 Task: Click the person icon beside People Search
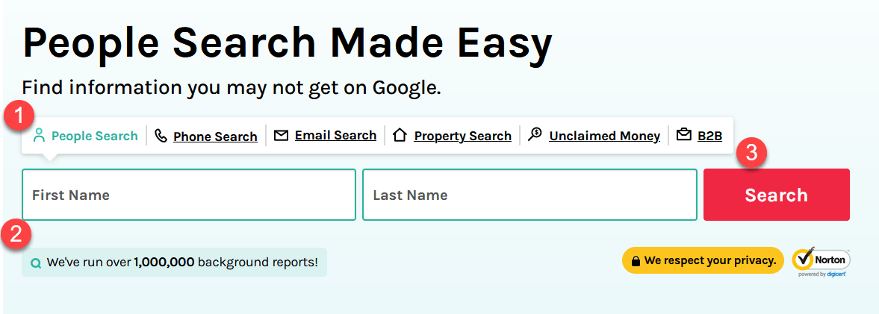[39, 136]
